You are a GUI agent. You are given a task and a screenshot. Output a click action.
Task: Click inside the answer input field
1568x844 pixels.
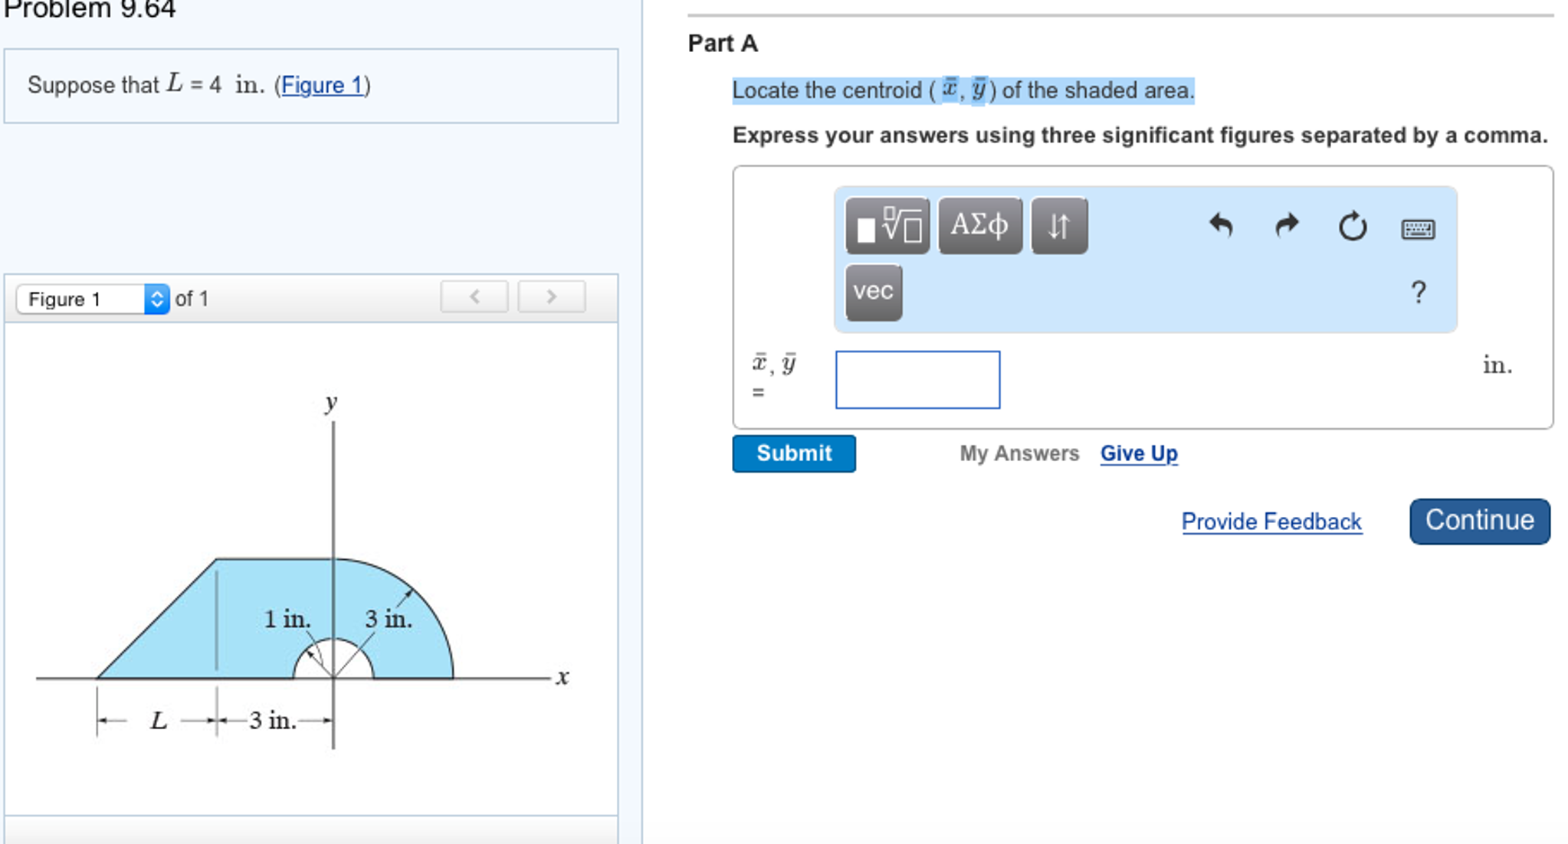click(x=917, y=379)
